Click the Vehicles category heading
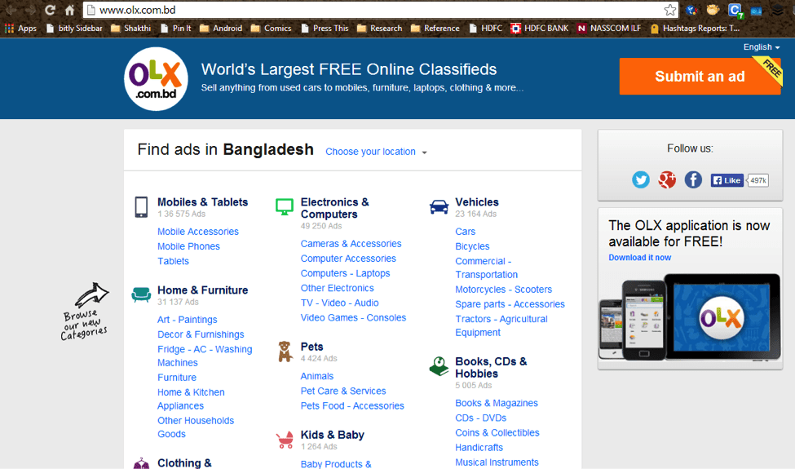Screen dimensions: 795x469 tap(477, 201)
